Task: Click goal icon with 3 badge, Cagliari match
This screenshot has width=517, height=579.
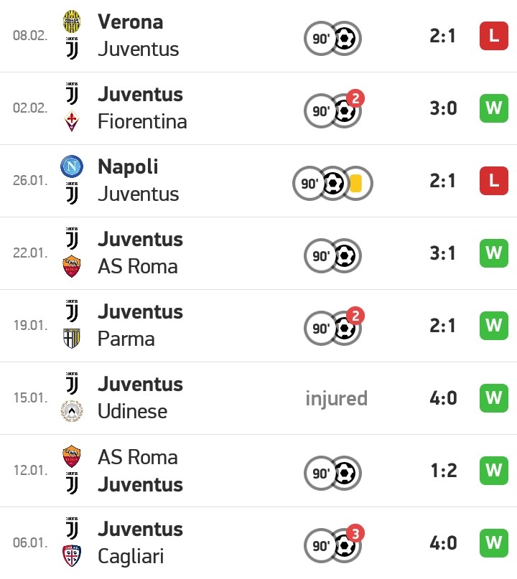Action: coord(347,545)
